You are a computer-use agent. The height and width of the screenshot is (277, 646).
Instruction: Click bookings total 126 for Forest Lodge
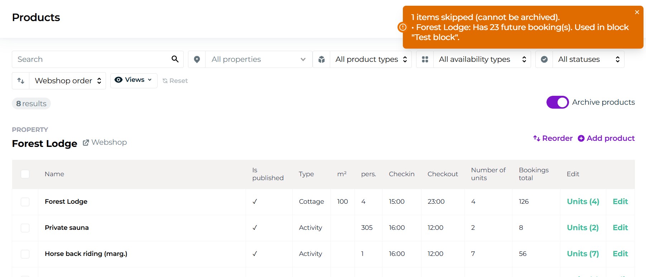click(x=524, y=202)
